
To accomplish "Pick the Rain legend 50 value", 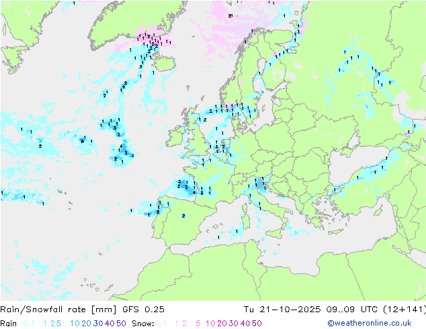I will tap(121, 324).
